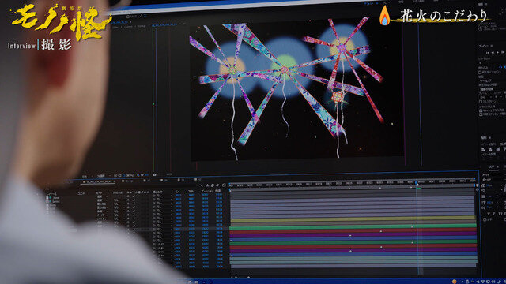The image size is (506, 284).
Task: Jump to first frame in the Preview panel
Action: point(488,53)
